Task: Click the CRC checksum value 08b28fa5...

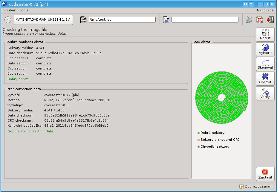Action: [x=76, y=121]
